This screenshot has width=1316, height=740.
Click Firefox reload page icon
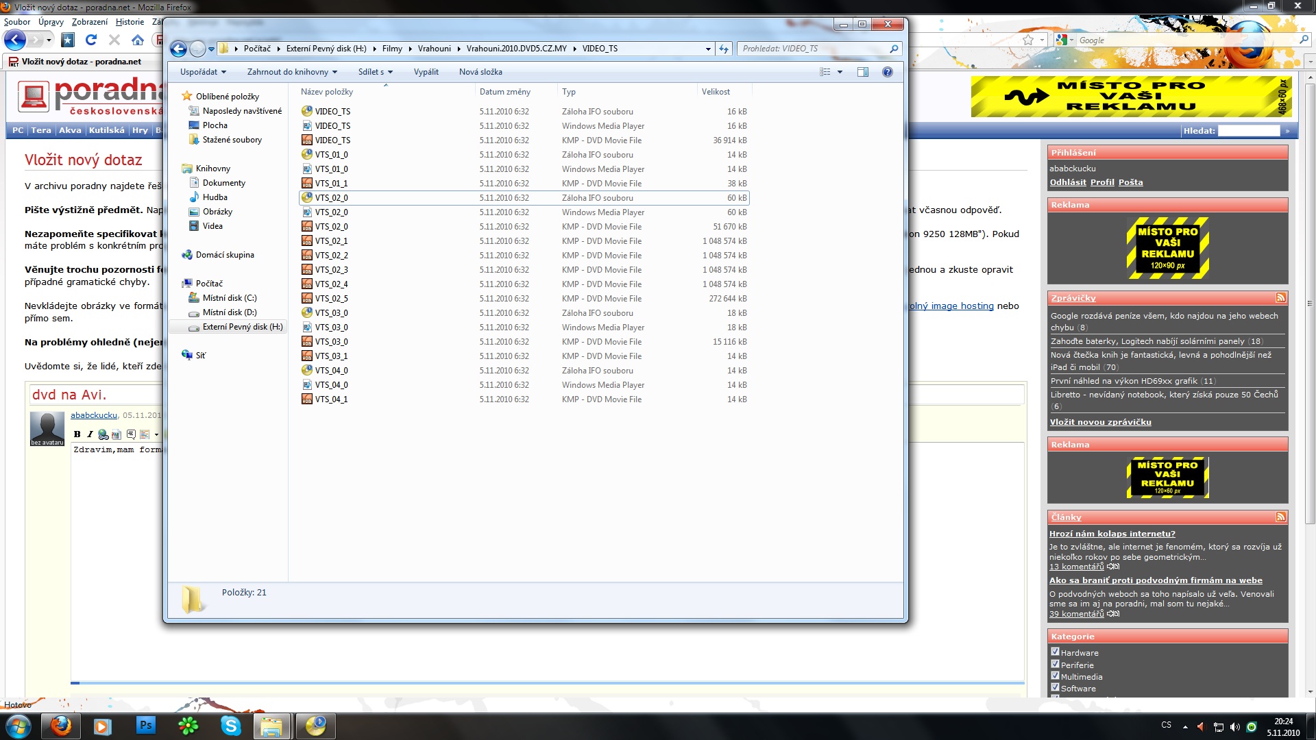pyautogui.click(x=91, y=40)
